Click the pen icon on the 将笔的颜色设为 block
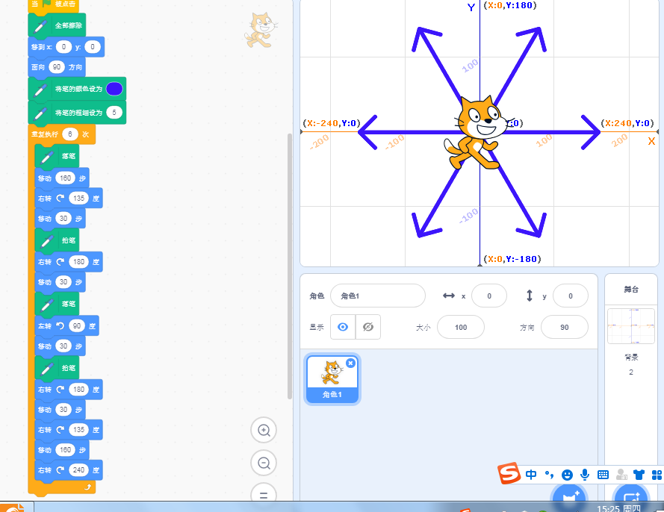Viewport: 664px width, 512px height. pos(40,90)
